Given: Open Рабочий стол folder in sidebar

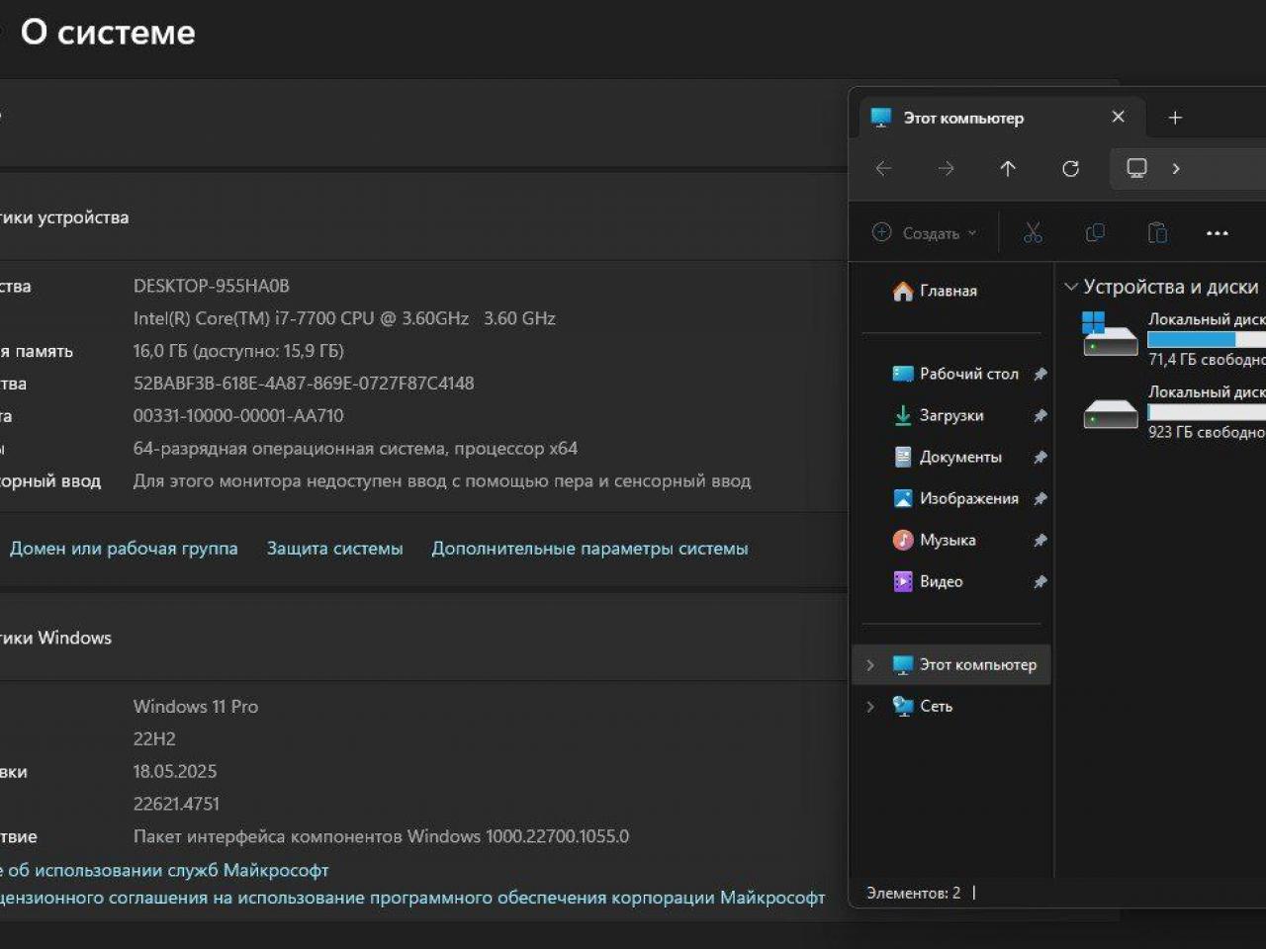Looking at the screenshot, I should point(955,374).
